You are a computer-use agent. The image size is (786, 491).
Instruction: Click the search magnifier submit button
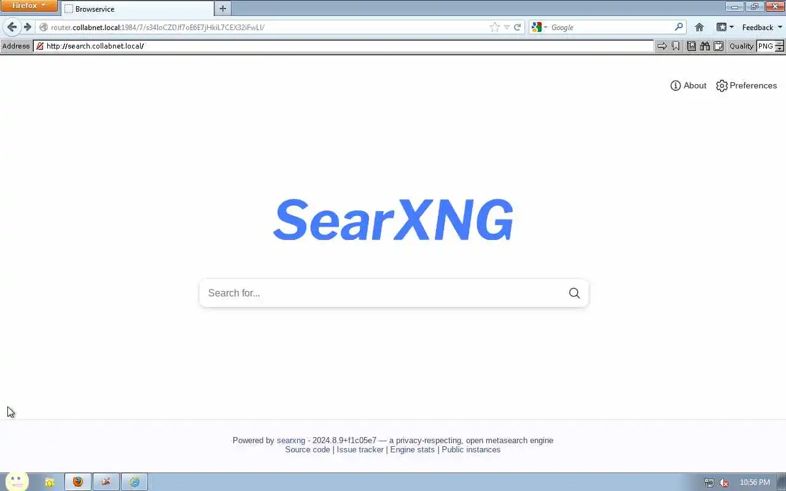coord(574,293)
